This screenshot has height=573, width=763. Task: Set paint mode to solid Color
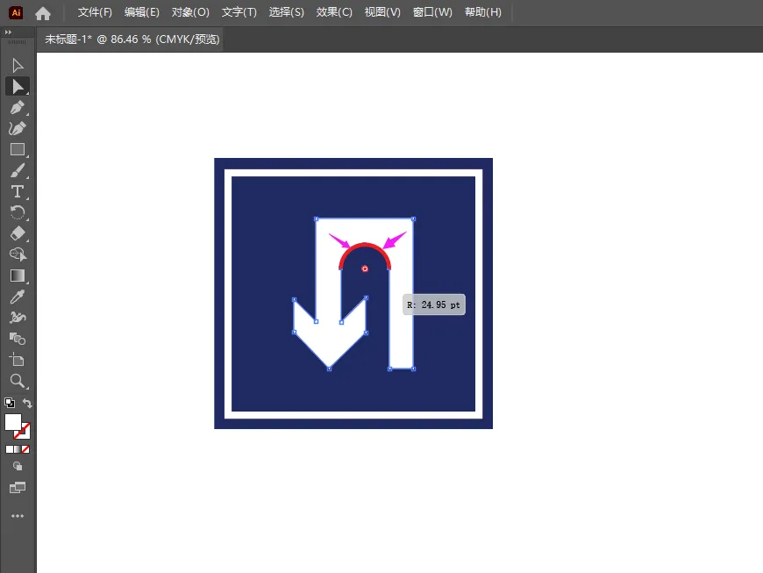pyautogui.click(x=10, y=449)
